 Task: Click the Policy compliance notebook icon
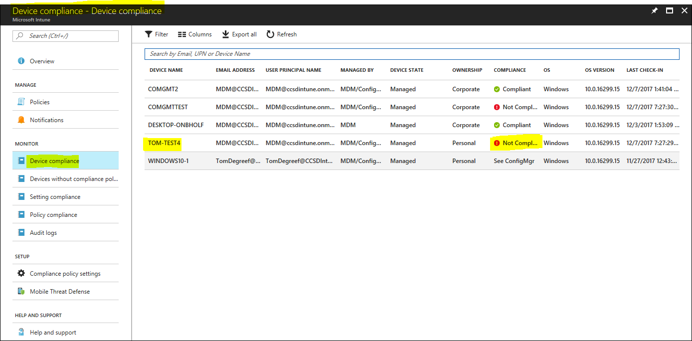[x=21, y=214]
